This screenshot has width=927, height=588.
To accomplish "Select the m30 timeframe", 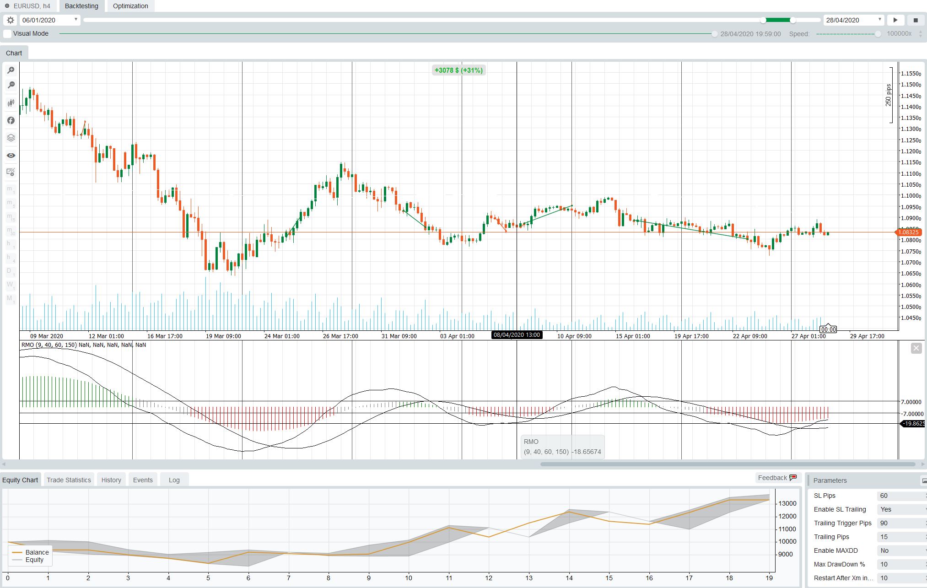I will (10, 231).
